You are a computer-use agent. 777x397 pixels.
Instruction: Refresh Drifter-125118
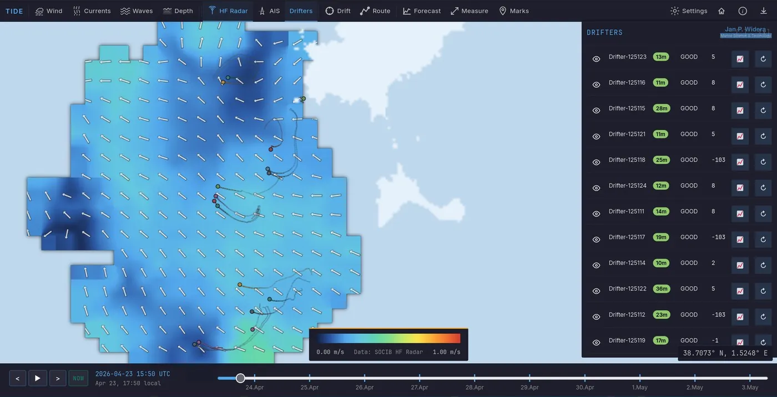click(763, 162)
